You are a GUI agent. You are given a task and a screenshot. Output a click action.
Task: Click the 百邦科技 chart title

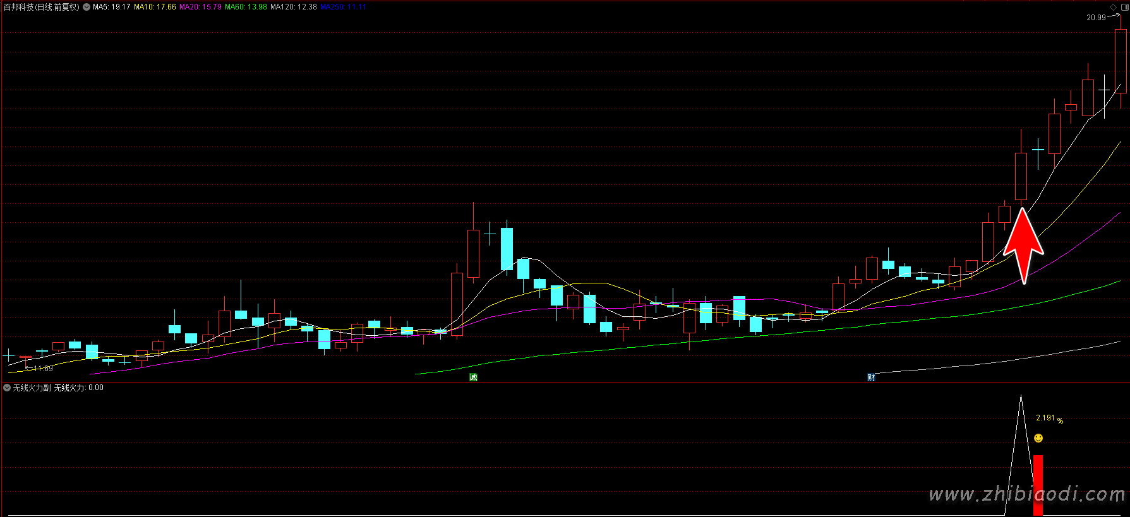click(x=42, y=7)
